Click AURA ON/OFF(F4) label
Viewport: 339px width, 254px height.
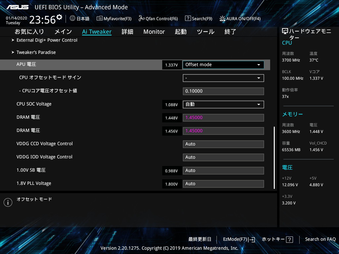point(243,19)
